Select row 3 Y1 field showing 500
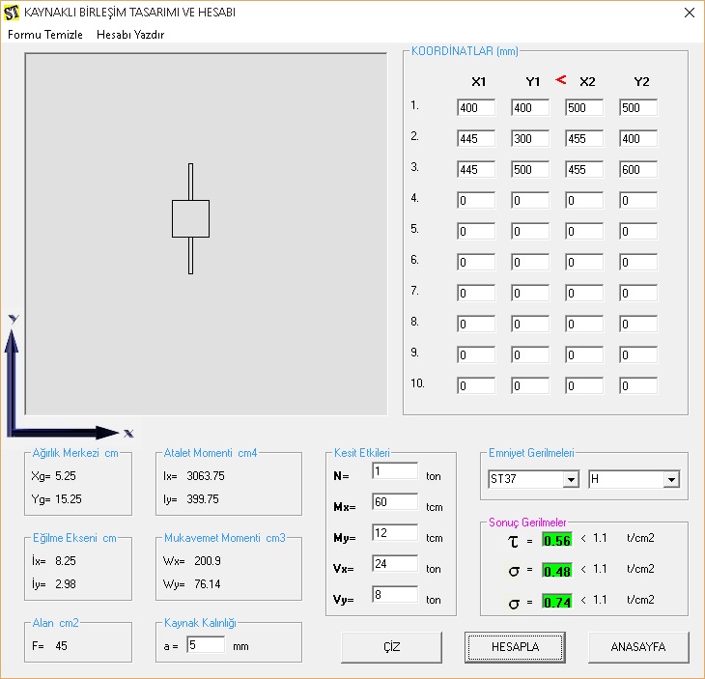705x679 pixels. (x=530, y=170)
